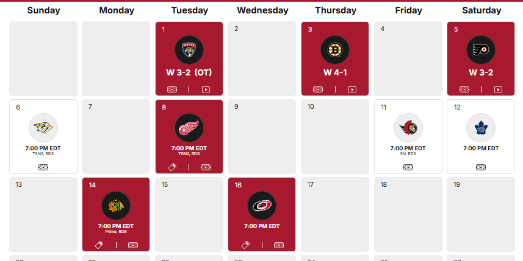
Task: Click the Toronto Maple Leafs logo
Action: pos(481,128)
